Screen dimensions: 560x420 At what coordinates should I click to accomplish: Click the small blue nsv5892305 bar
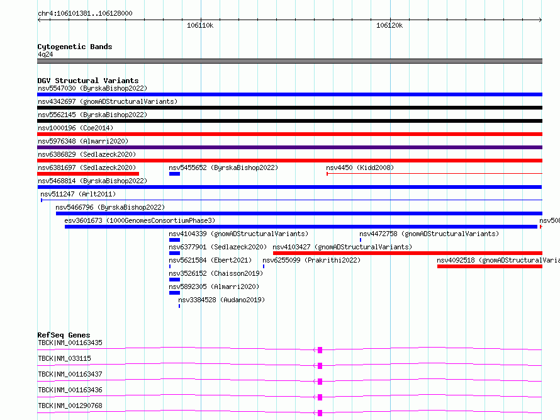coord(175,293)
